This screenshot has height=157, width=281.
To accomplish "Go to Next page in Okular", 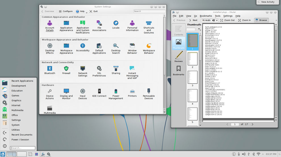I will pos(193,20).
